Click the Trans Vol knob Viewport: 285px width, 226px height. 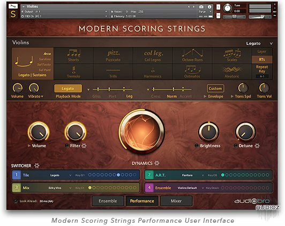click(x=264, y=88)
